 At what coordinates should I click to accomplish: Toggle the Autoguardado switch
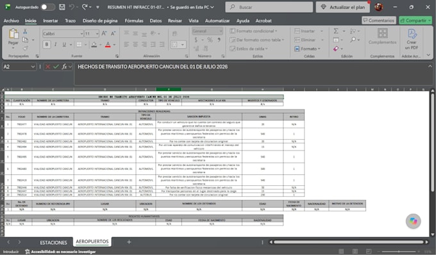click(48, 7)
